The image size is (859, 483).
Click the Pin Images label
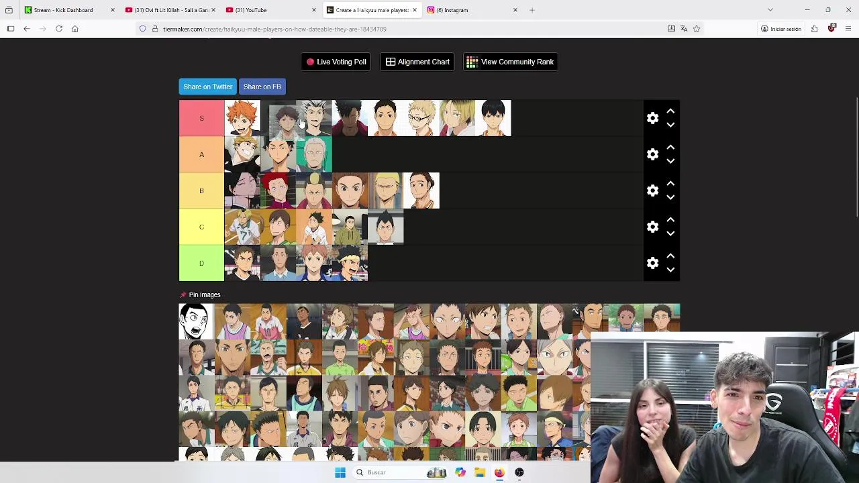pyautogui.click(x=204, y=294)
